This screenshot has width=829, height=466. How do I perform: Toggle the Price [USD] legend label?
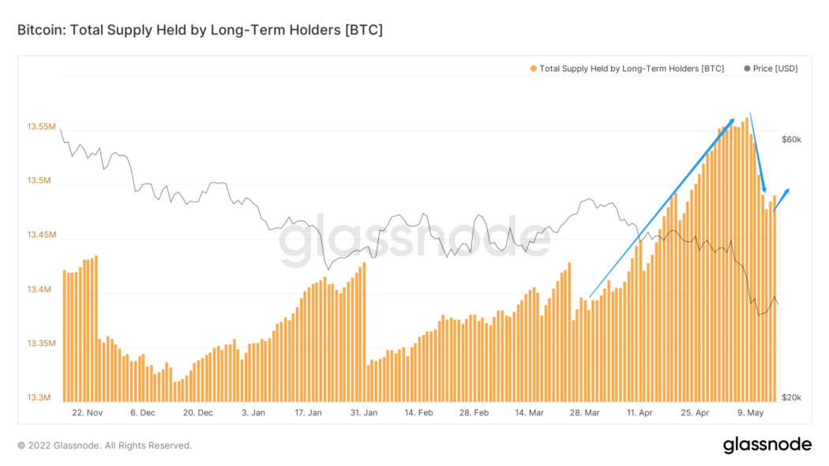[x=775, y=69]
